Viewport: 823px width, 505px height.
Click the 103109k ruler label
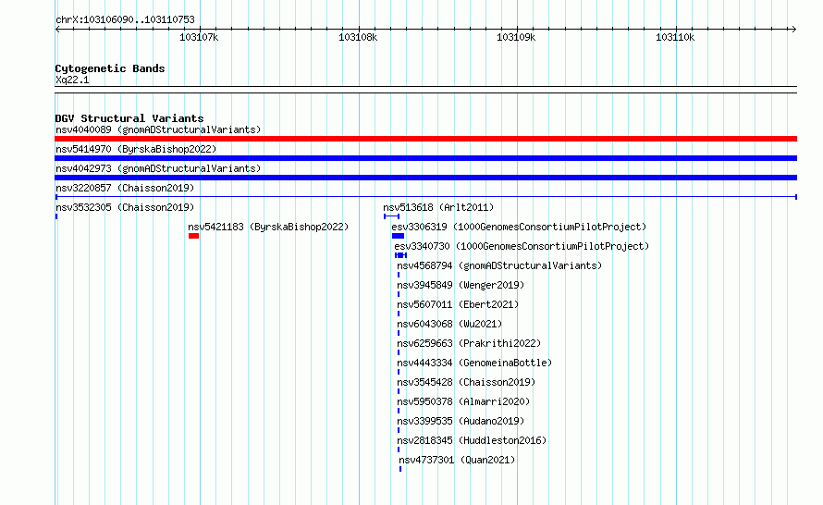pyautogui.click(x=516, y=37)
